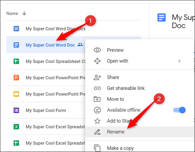Choose Move to from the menu

[115, 99]
